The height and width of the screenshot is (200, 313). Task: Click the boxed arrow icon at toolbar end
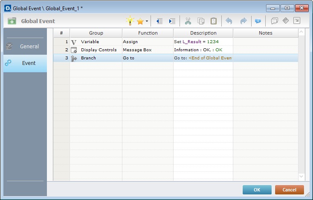pos(297,21)
